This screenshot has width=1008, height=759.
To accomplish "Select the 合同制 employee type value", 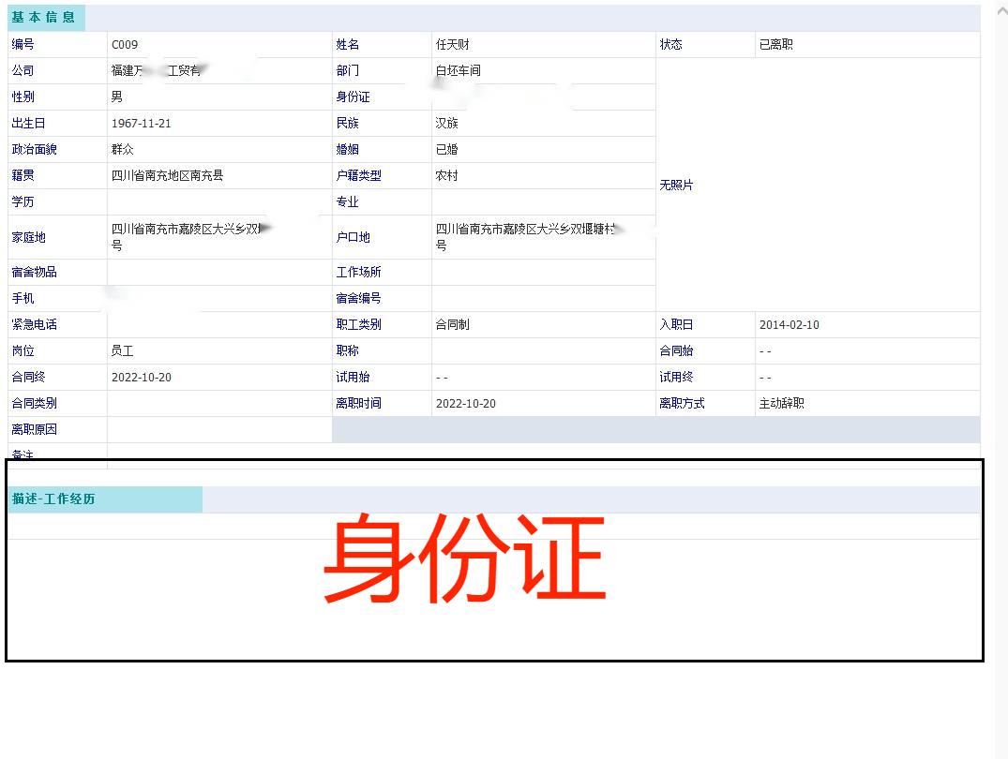I will [x=453, y=325].
